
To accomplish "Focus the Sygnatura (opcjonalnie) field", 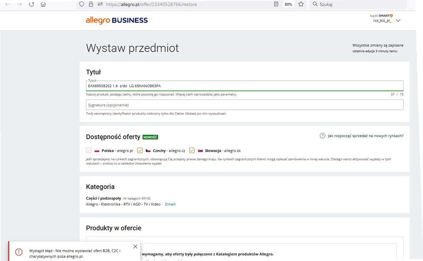I will pyautogui.click(x=245, y=105).
